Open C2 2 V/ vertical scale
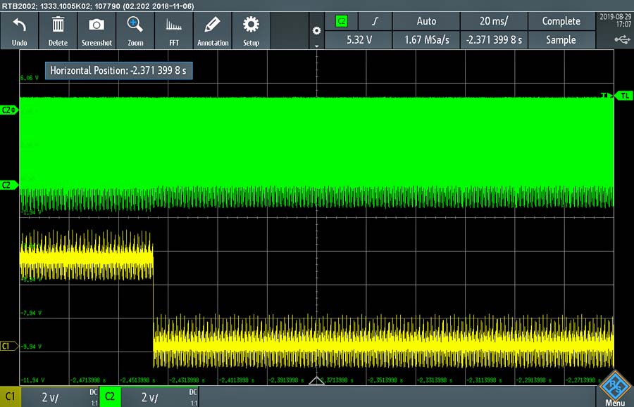The width and height of the screenshot is (634, 407). point(150,398)
